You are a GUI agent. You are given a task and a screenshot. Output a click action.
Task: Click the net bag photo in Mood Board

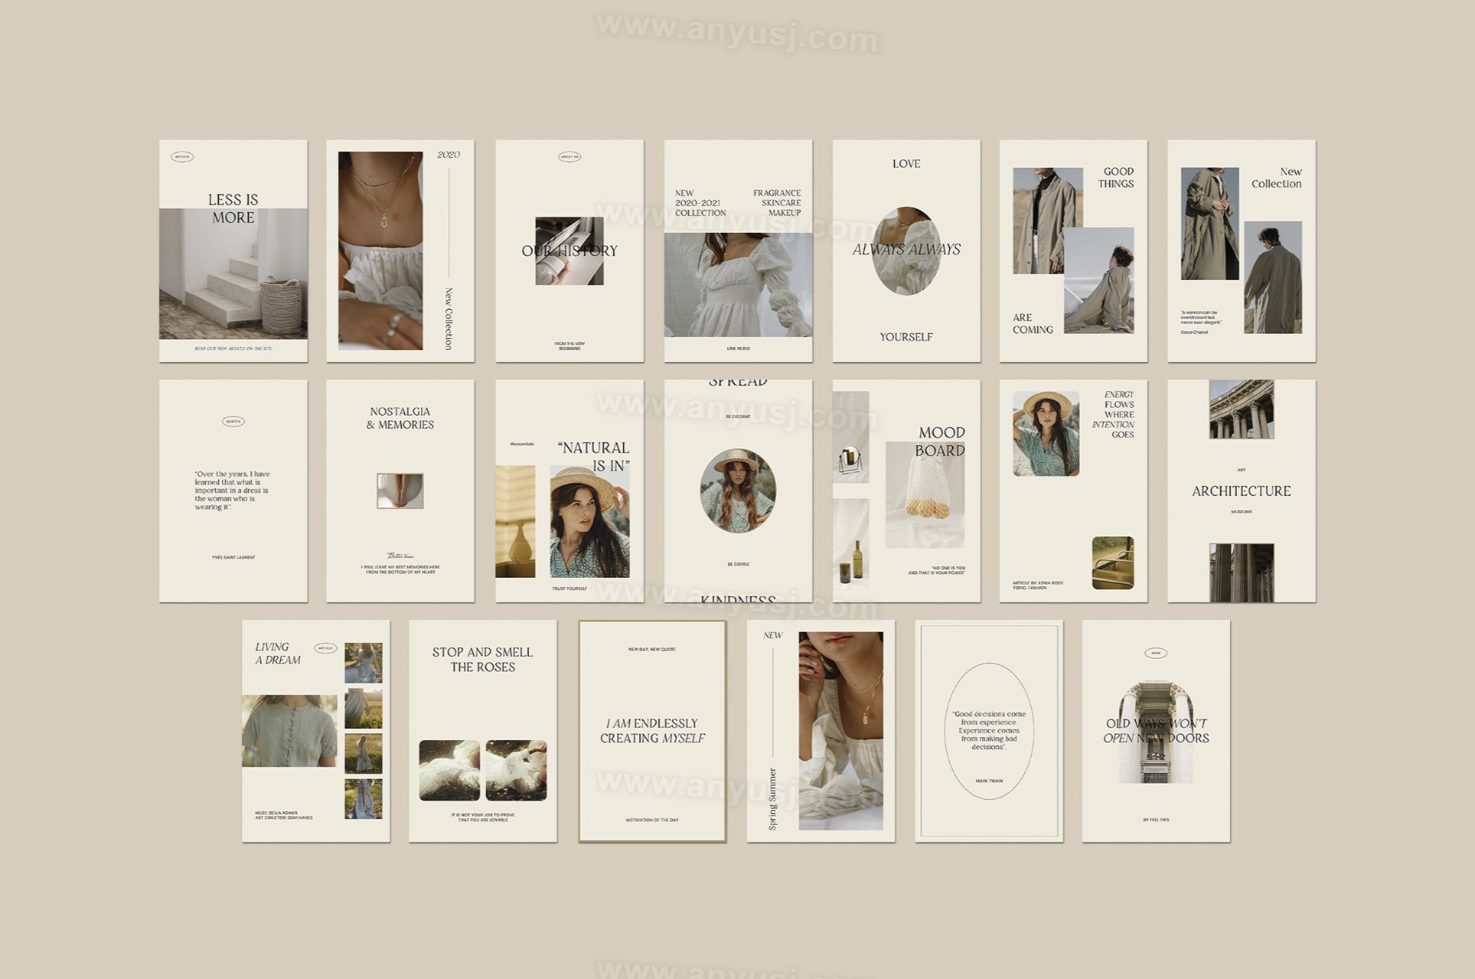point(925,495)
